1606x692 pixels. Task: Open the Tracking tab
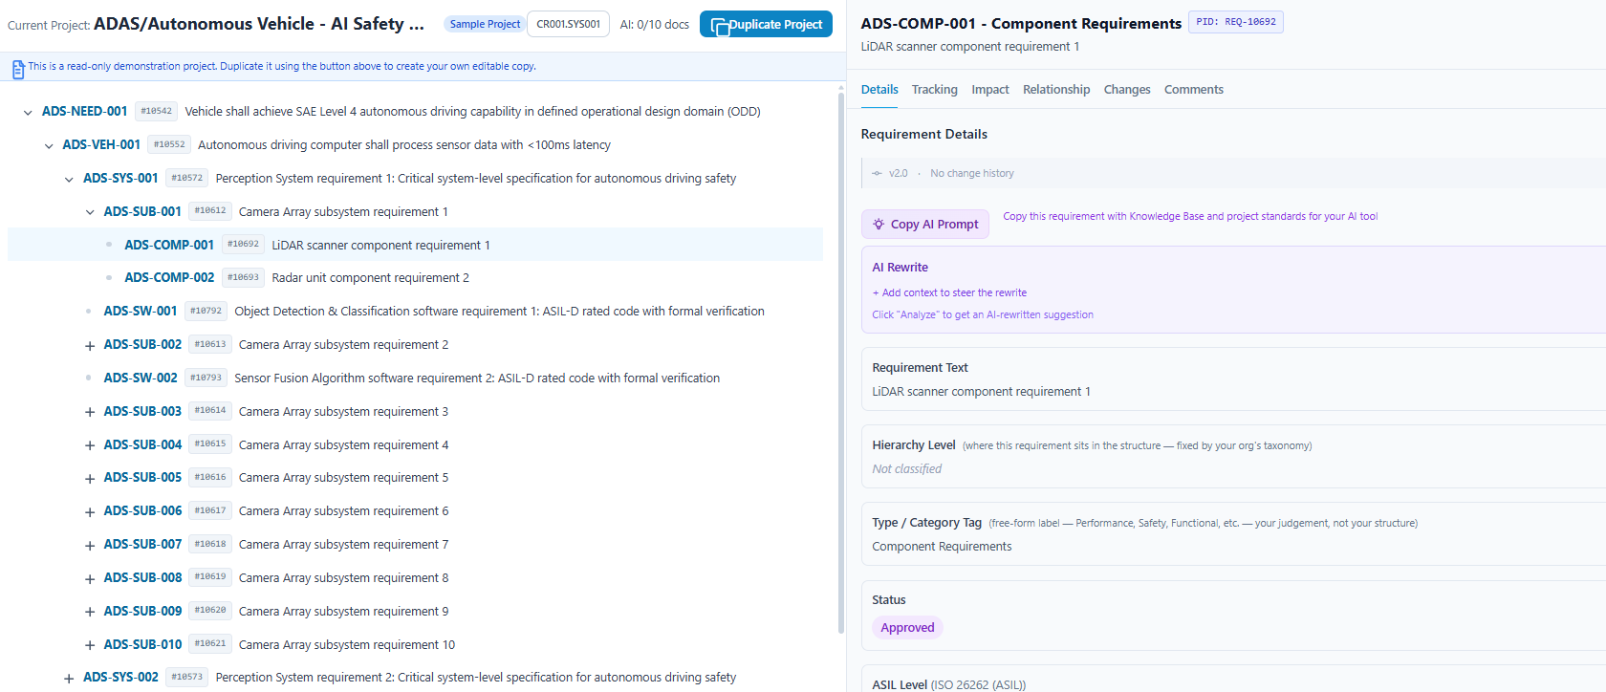tap(934, 89)
